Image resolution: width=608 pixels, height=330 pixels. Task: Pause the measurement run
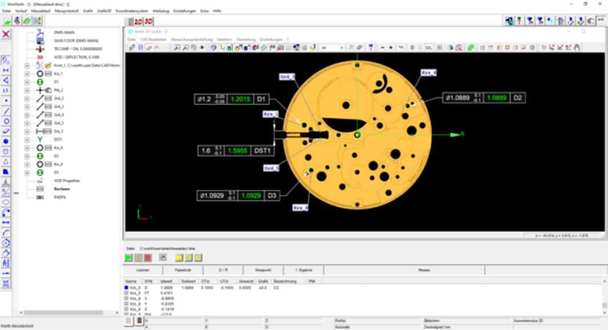point(138,257)
